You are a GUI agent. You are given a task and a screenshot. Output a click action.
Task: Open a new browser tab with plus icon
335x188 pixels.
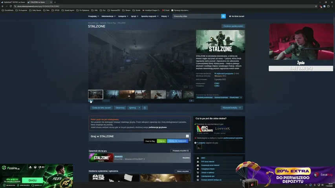55,2
